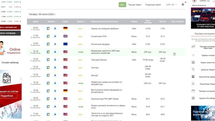Click Construction PMI indicator name

(99, 36)
